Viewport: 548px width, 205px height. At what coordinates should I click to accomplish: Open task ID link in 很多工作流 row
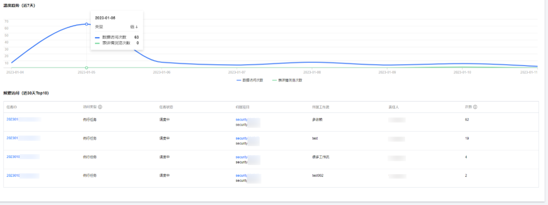13,157
